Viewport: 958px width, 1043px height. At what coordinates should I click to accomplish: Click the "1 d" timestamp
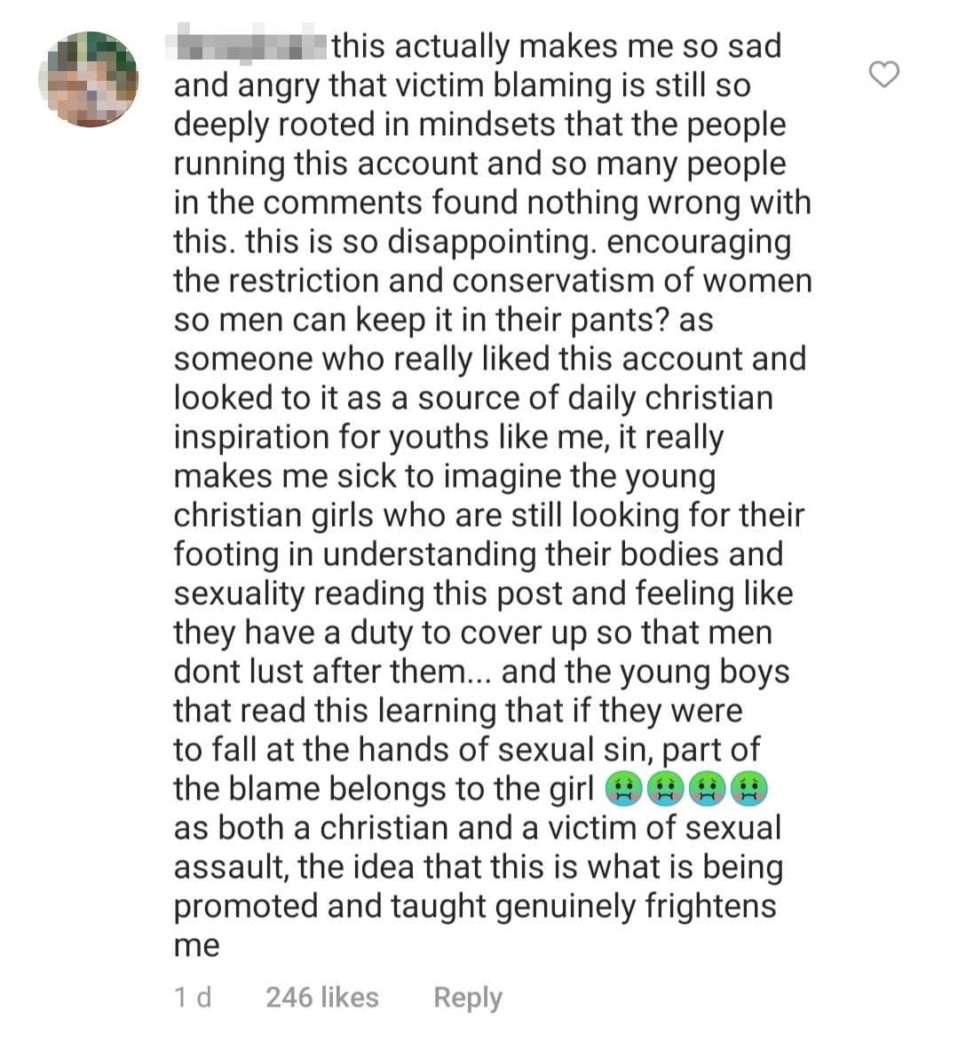[x=193, y=998]
